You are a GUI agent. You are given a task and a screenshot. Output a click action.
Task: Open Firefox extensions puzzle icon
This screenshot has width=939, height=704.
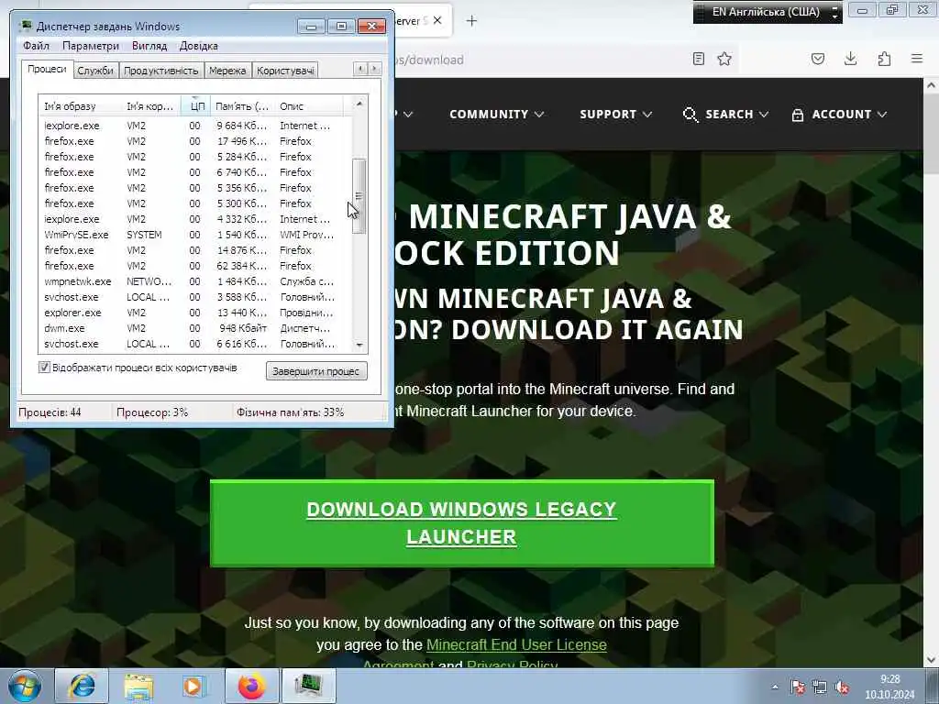(x=884, y=59)
